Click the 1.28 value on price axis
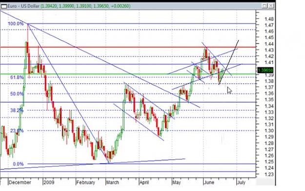 269,143
